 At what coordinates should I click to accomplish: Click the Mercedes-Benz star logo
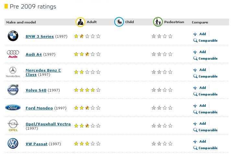(13, 72)
